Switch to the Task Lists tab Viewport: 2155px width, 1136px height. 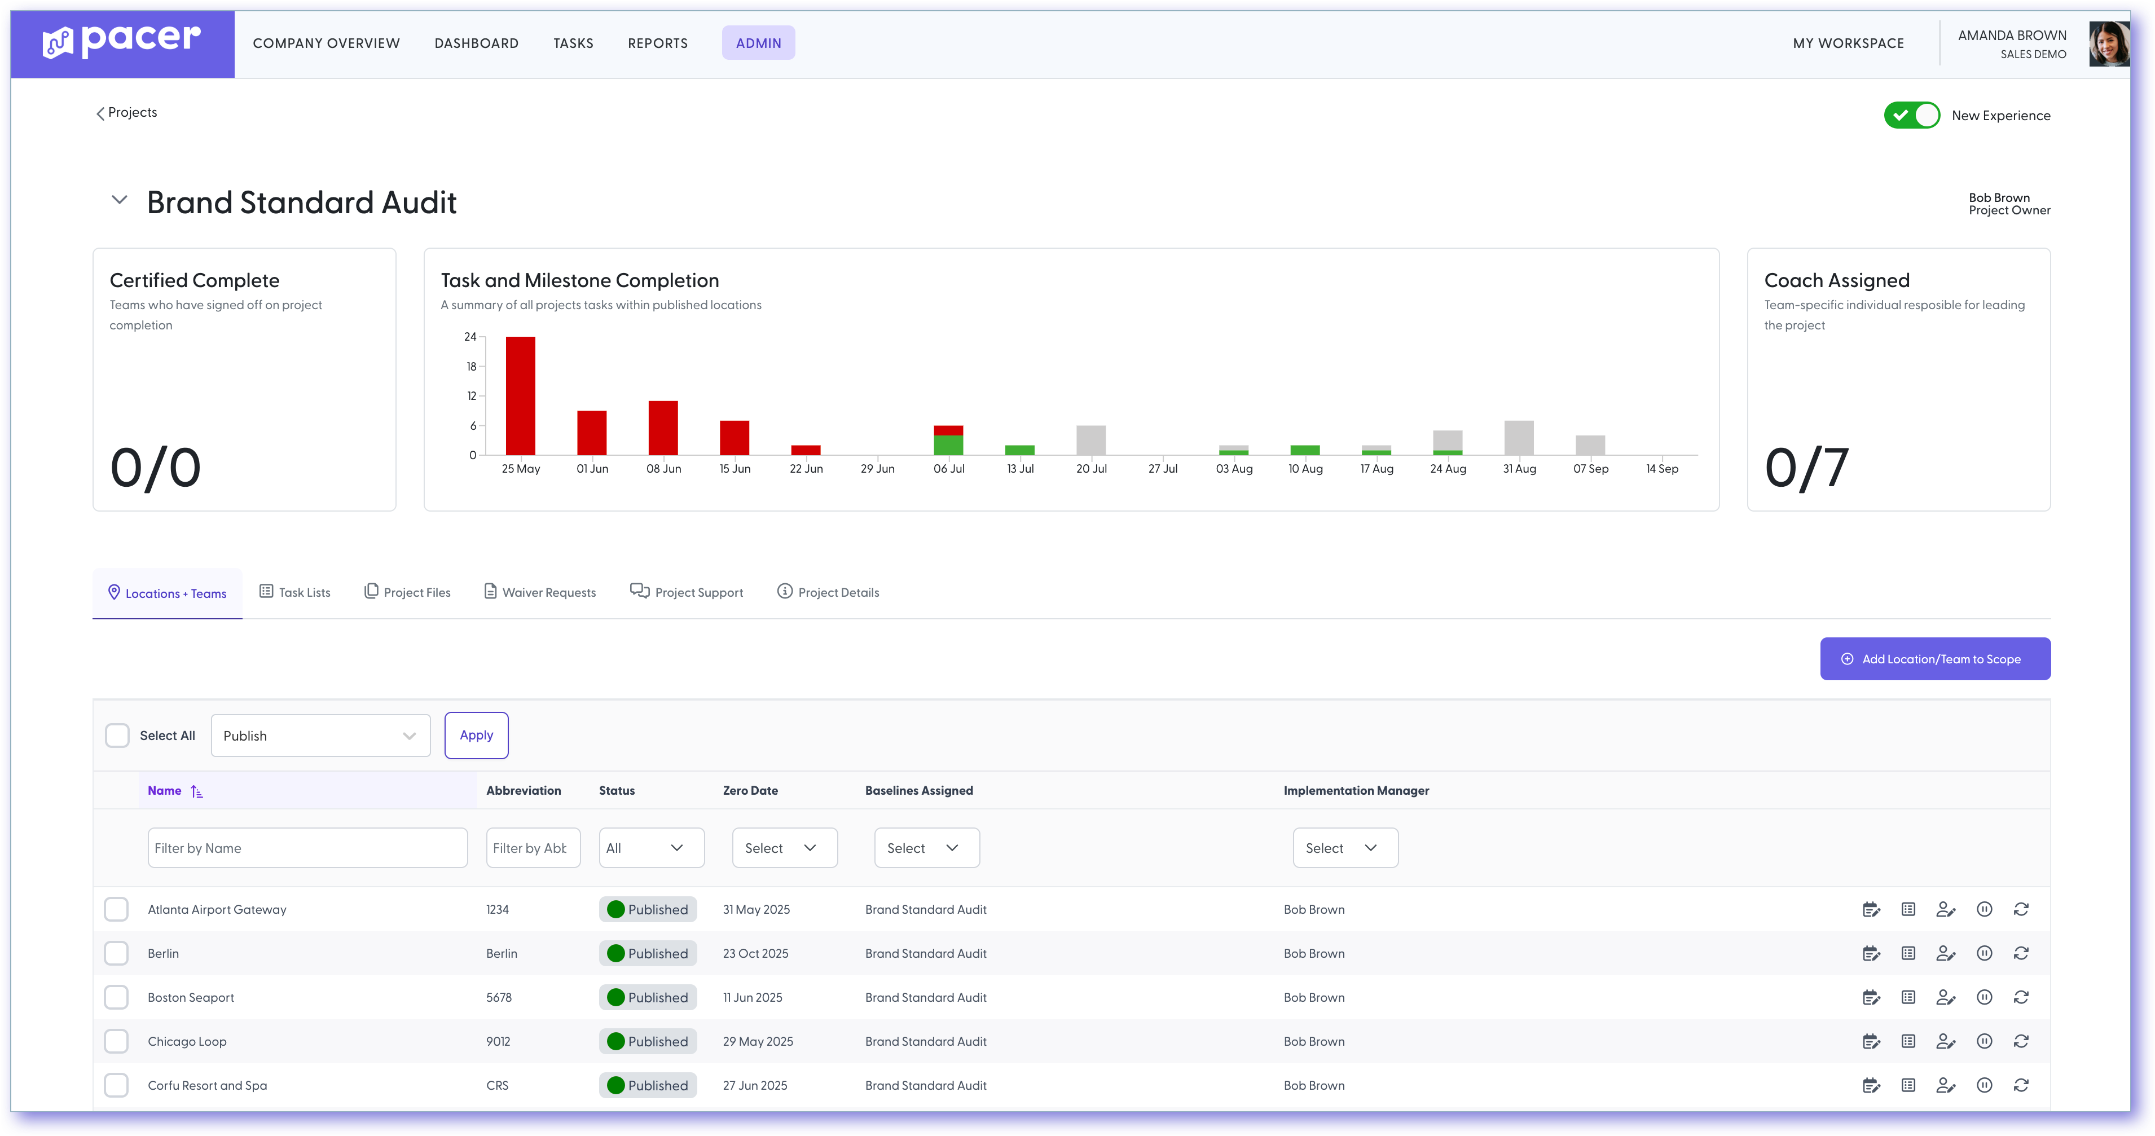pos(294,592)
